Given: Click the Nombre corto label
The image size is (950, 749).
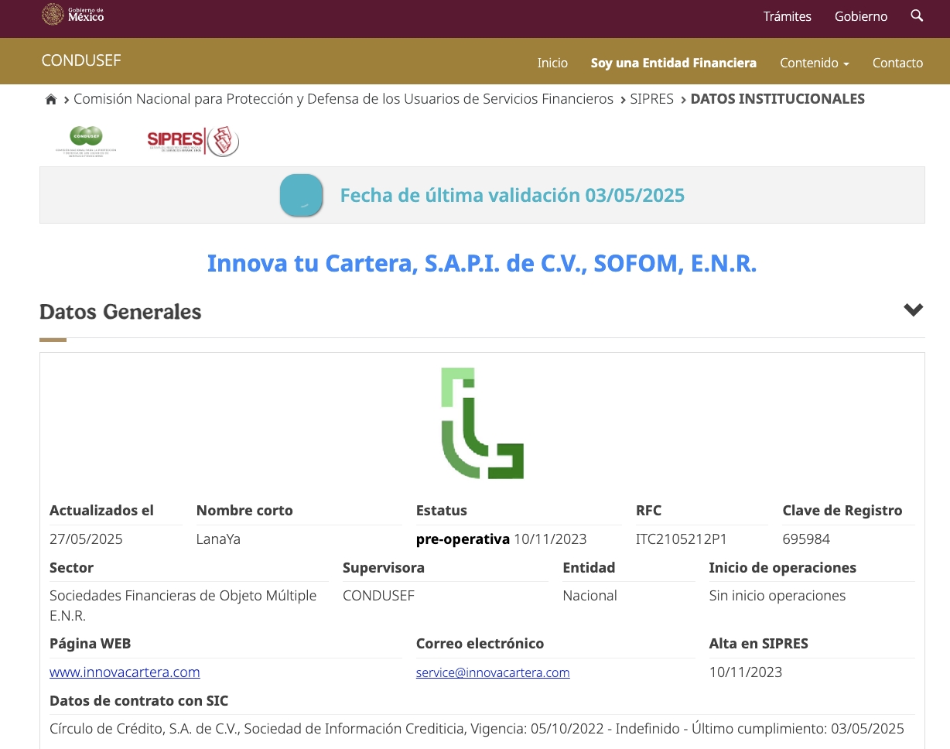Looking at the screenshot, I should point(244,511).
